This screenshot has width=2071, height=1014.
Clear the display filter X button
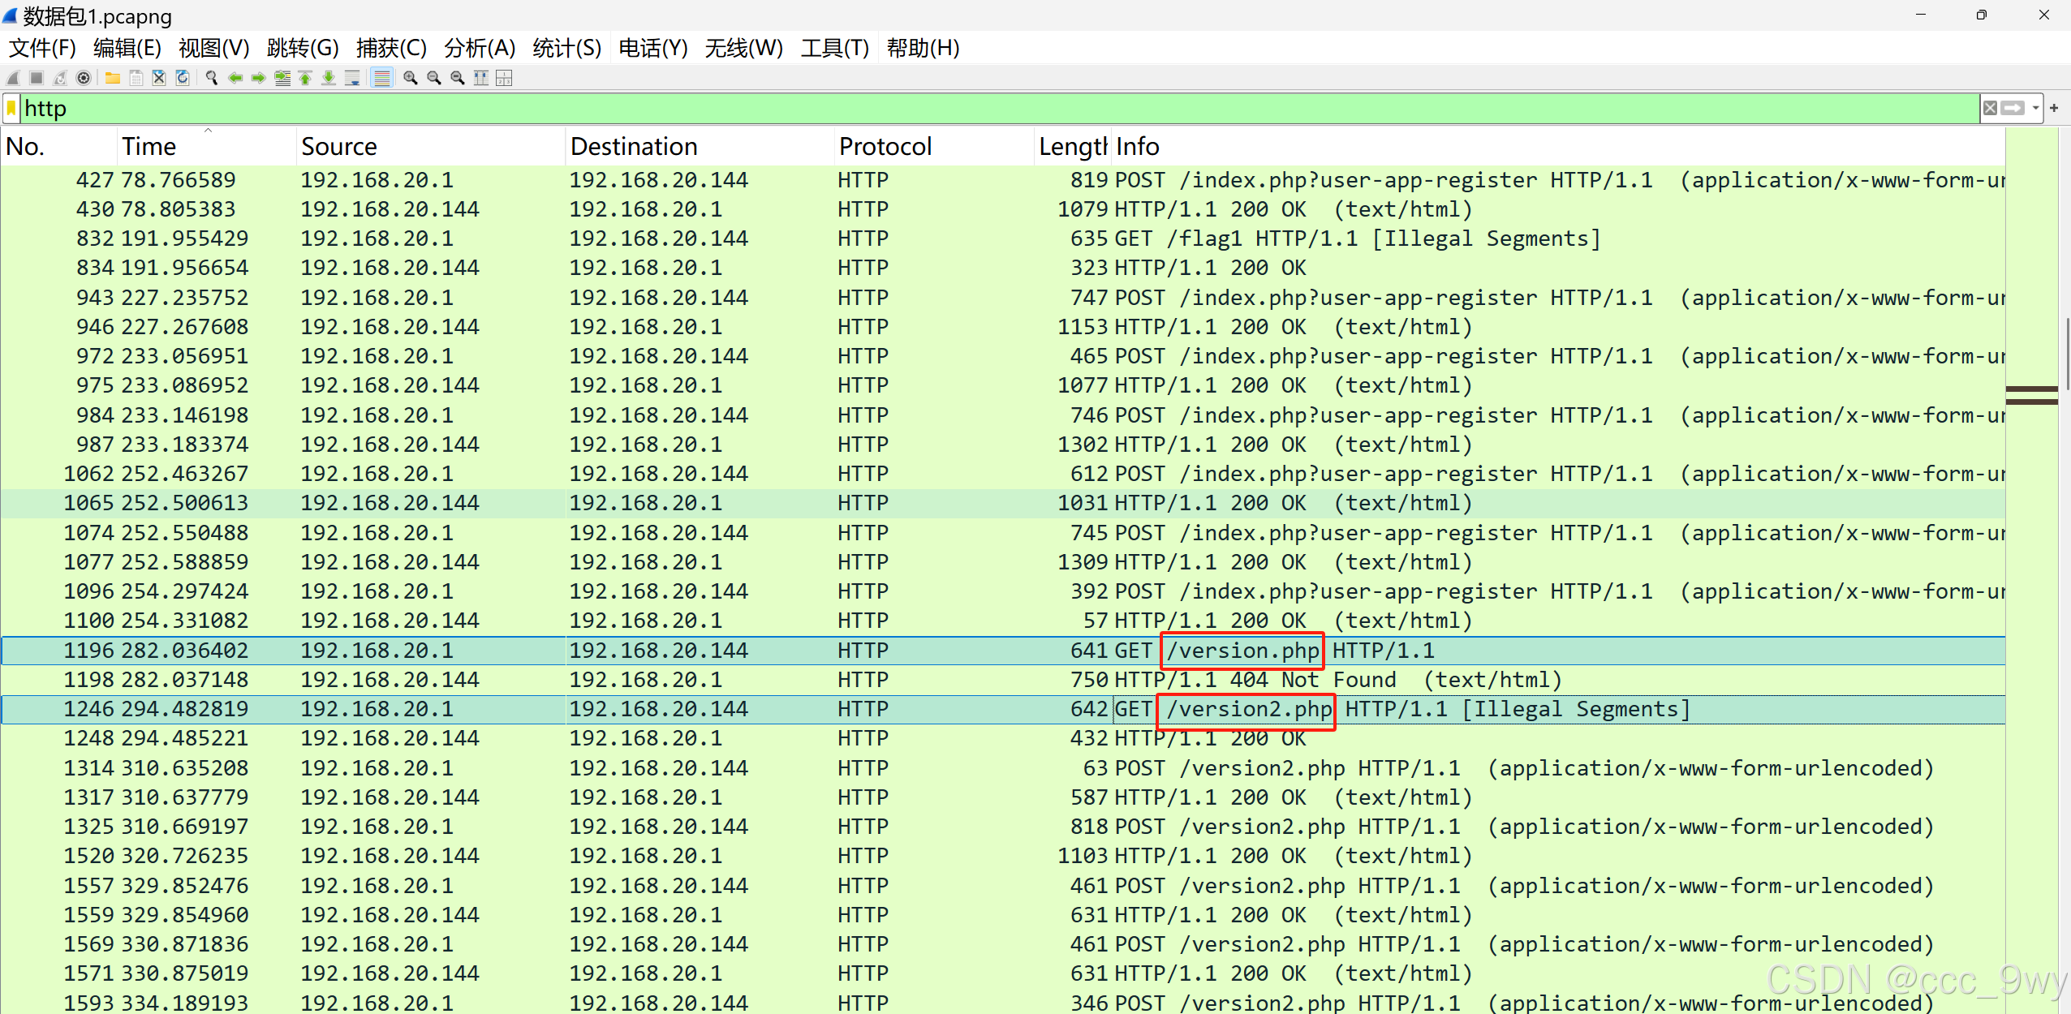coord(1990,108)
